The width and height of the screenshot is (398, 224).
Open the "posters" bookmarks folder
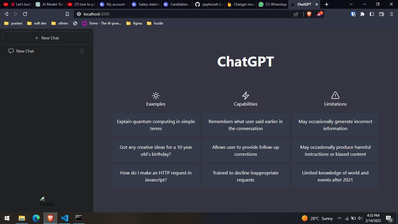13,23
